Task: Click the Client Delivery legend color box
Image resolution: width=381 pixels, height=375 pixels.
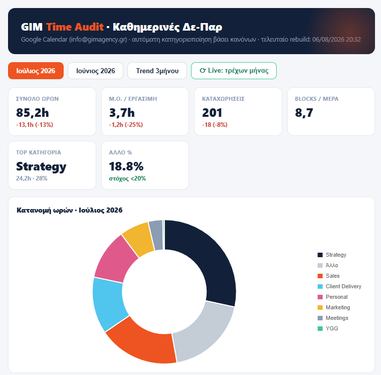Action: tap(320, 286)
